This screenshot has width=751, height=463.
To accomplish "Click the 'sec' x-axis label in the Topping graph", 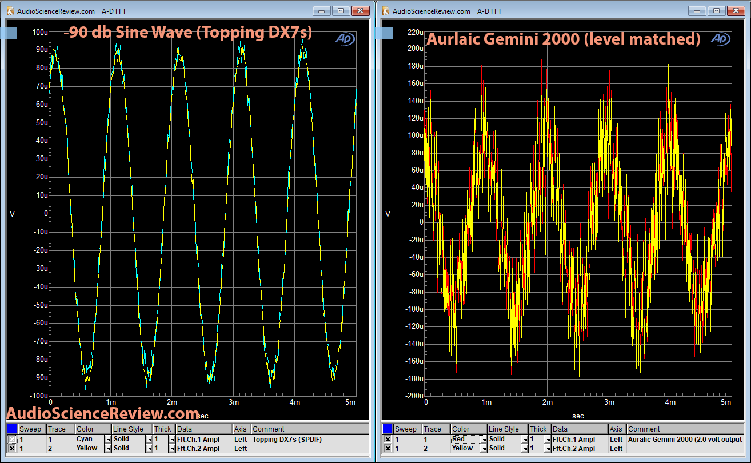I will tap(202, 416).
